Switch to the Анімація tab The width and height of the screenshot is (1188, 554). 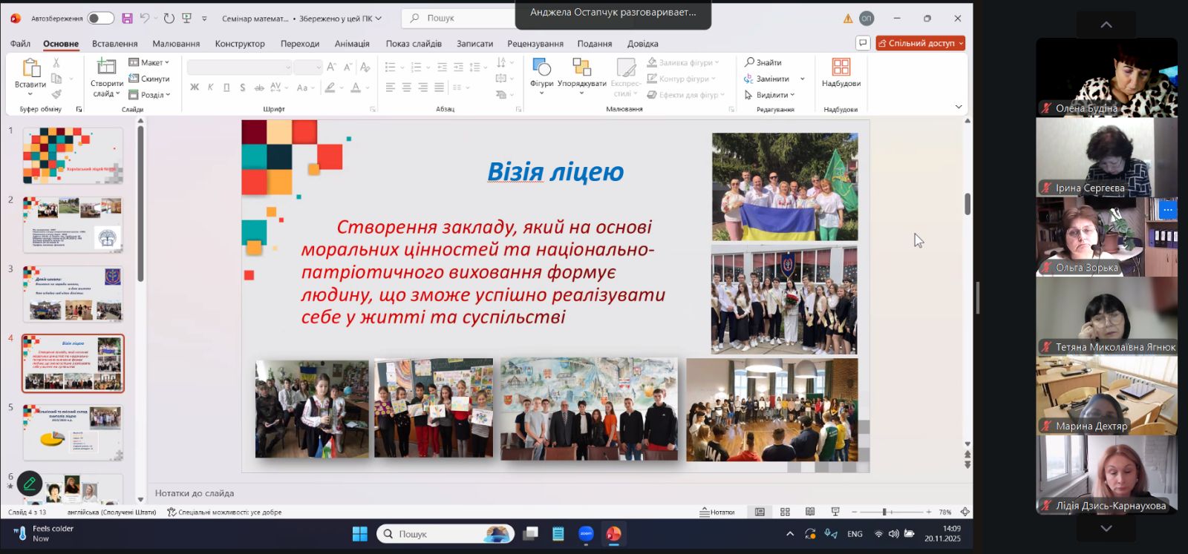click(352, 44)
